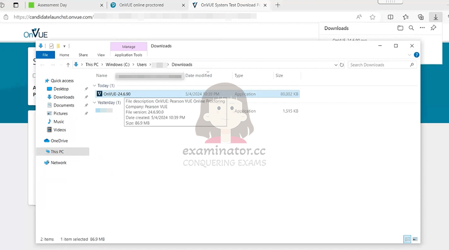Open the Favorites list icon in Edge
Viewport: 449px width, 250px height.
[405, 17]
